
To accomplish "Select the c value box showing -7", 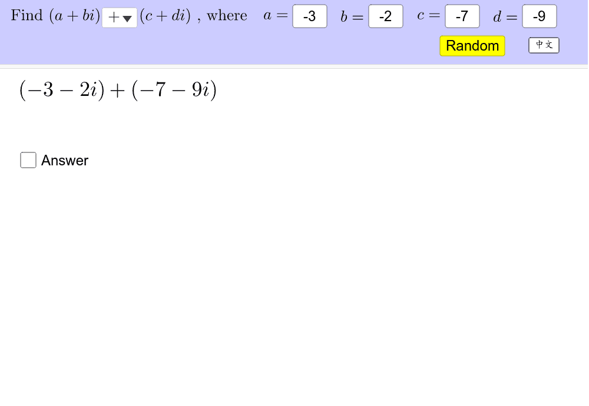I will point(462,16).
